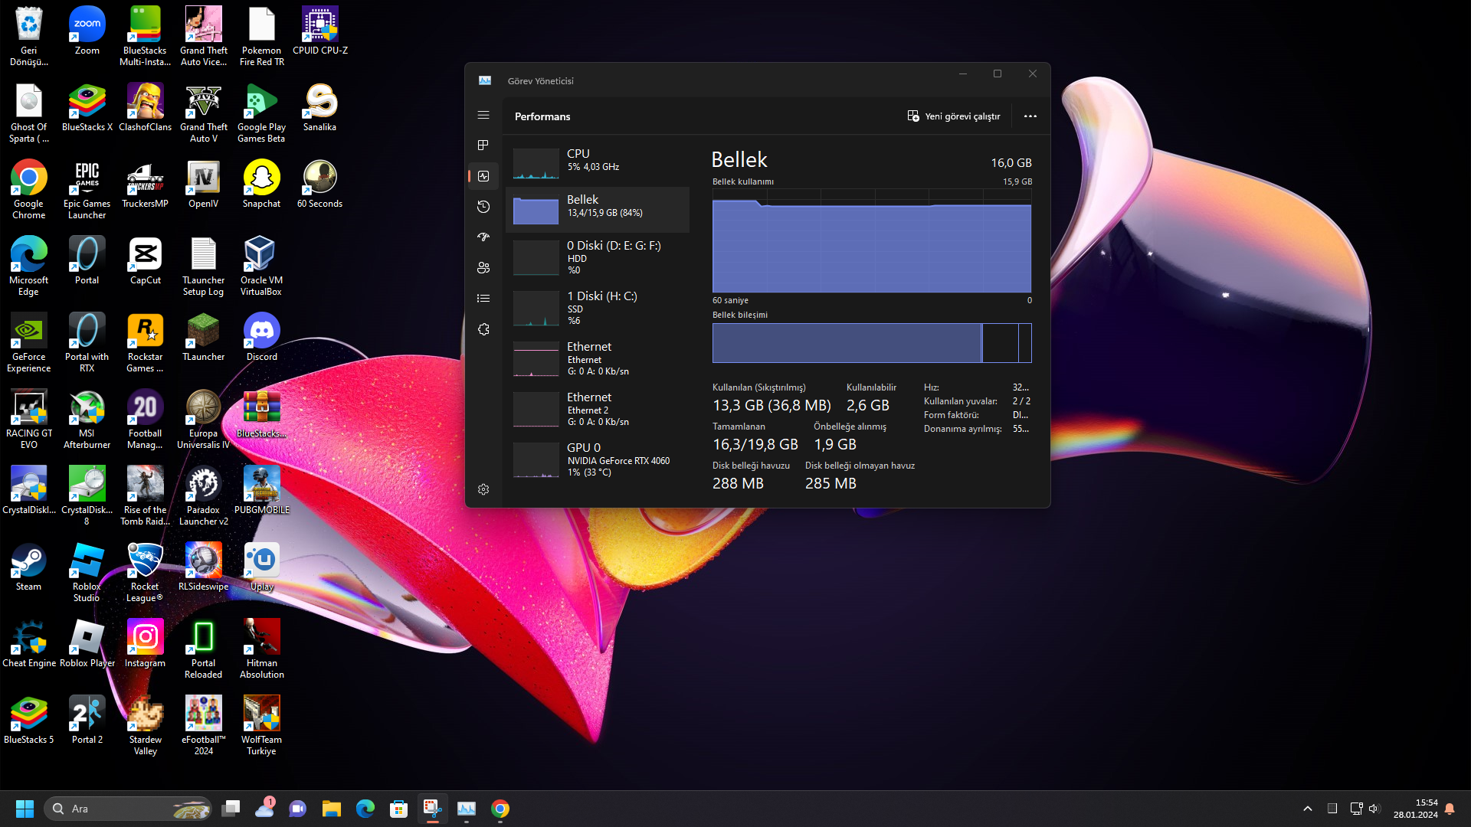1471x827 pixels.
Task: Show hidden system tray icons chevron
Action: [x=1307, y=809]
